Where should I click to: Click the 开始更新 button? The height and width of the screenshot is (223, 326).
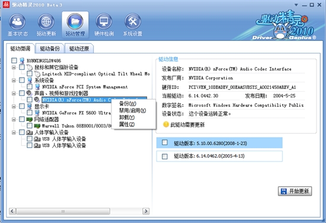point(295,191)
